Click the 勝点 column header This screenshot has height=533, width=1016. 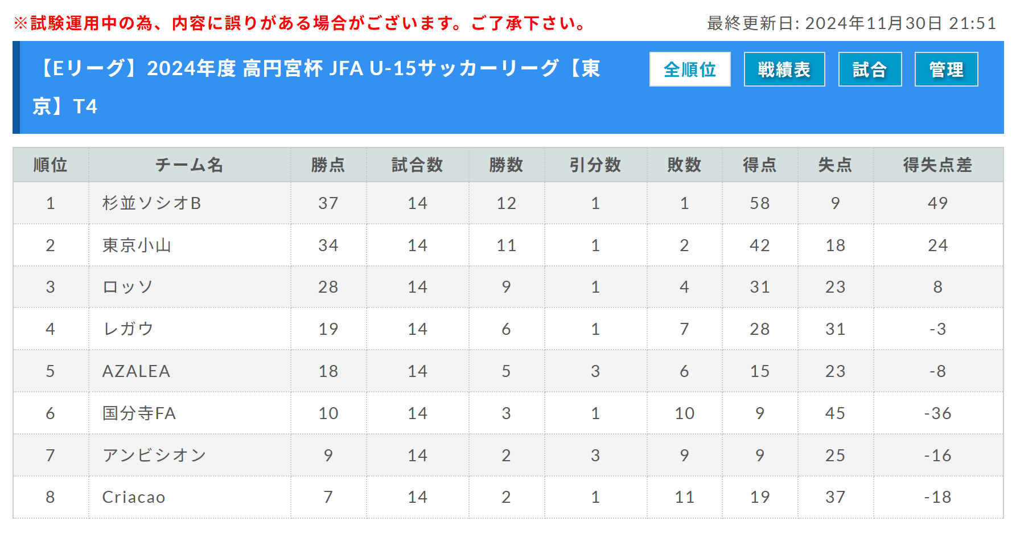point(328,165)
